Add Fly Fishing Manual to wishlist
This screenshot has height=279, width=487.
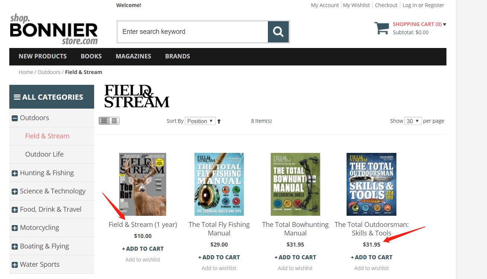(x=219, y=268)
